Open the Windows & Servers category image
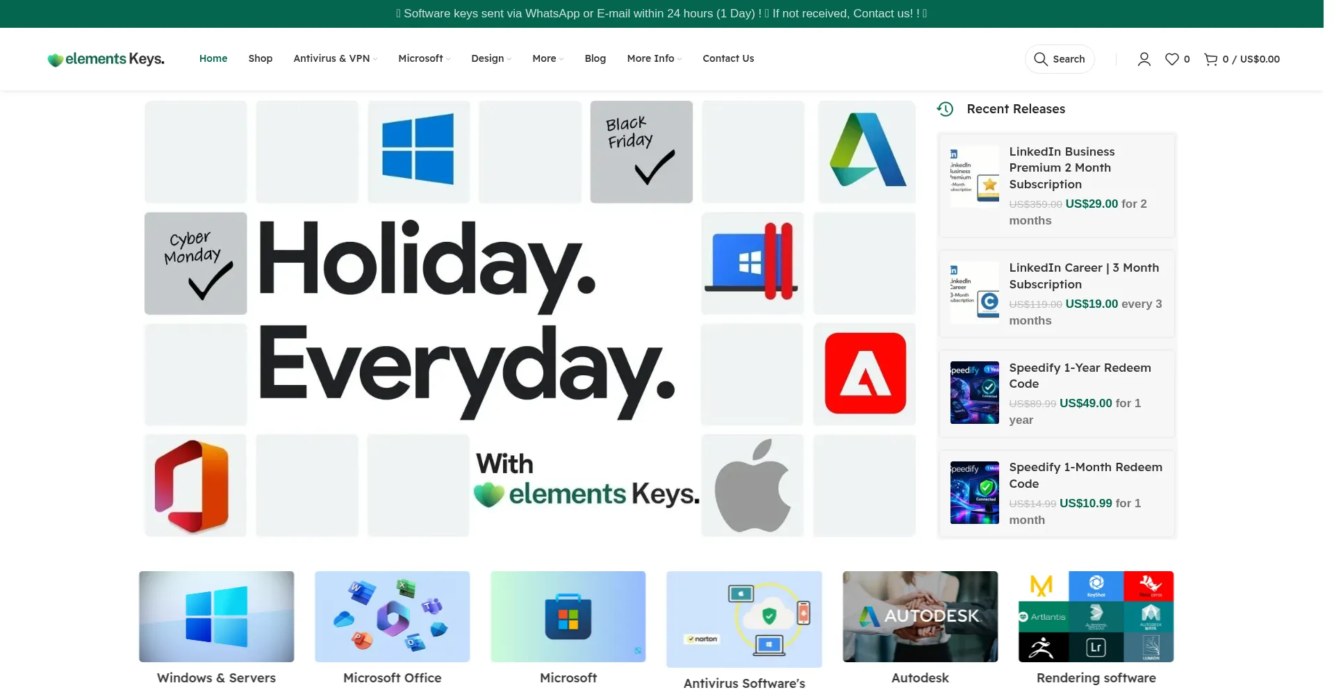This screenshot has height=690, width=1334. (x=217, y=616)
